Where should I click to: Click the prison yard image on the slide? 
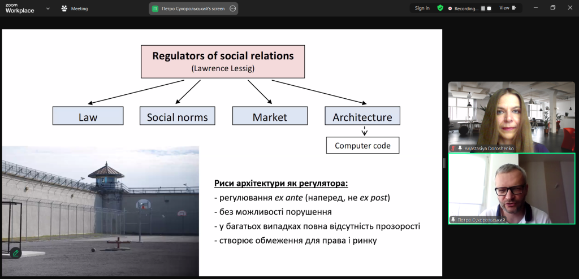tap(101, 211)
